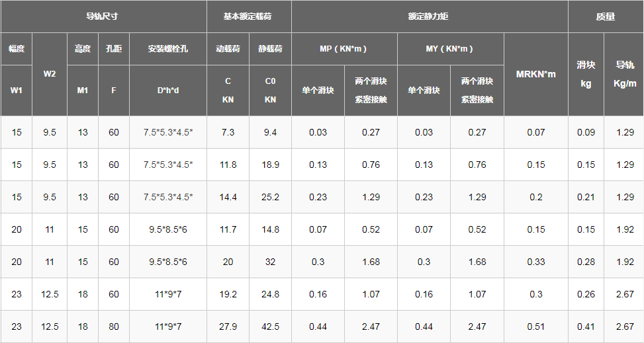Select the cell showing 25.2
This screenshot has width=644, height=343.
(270, 197)
